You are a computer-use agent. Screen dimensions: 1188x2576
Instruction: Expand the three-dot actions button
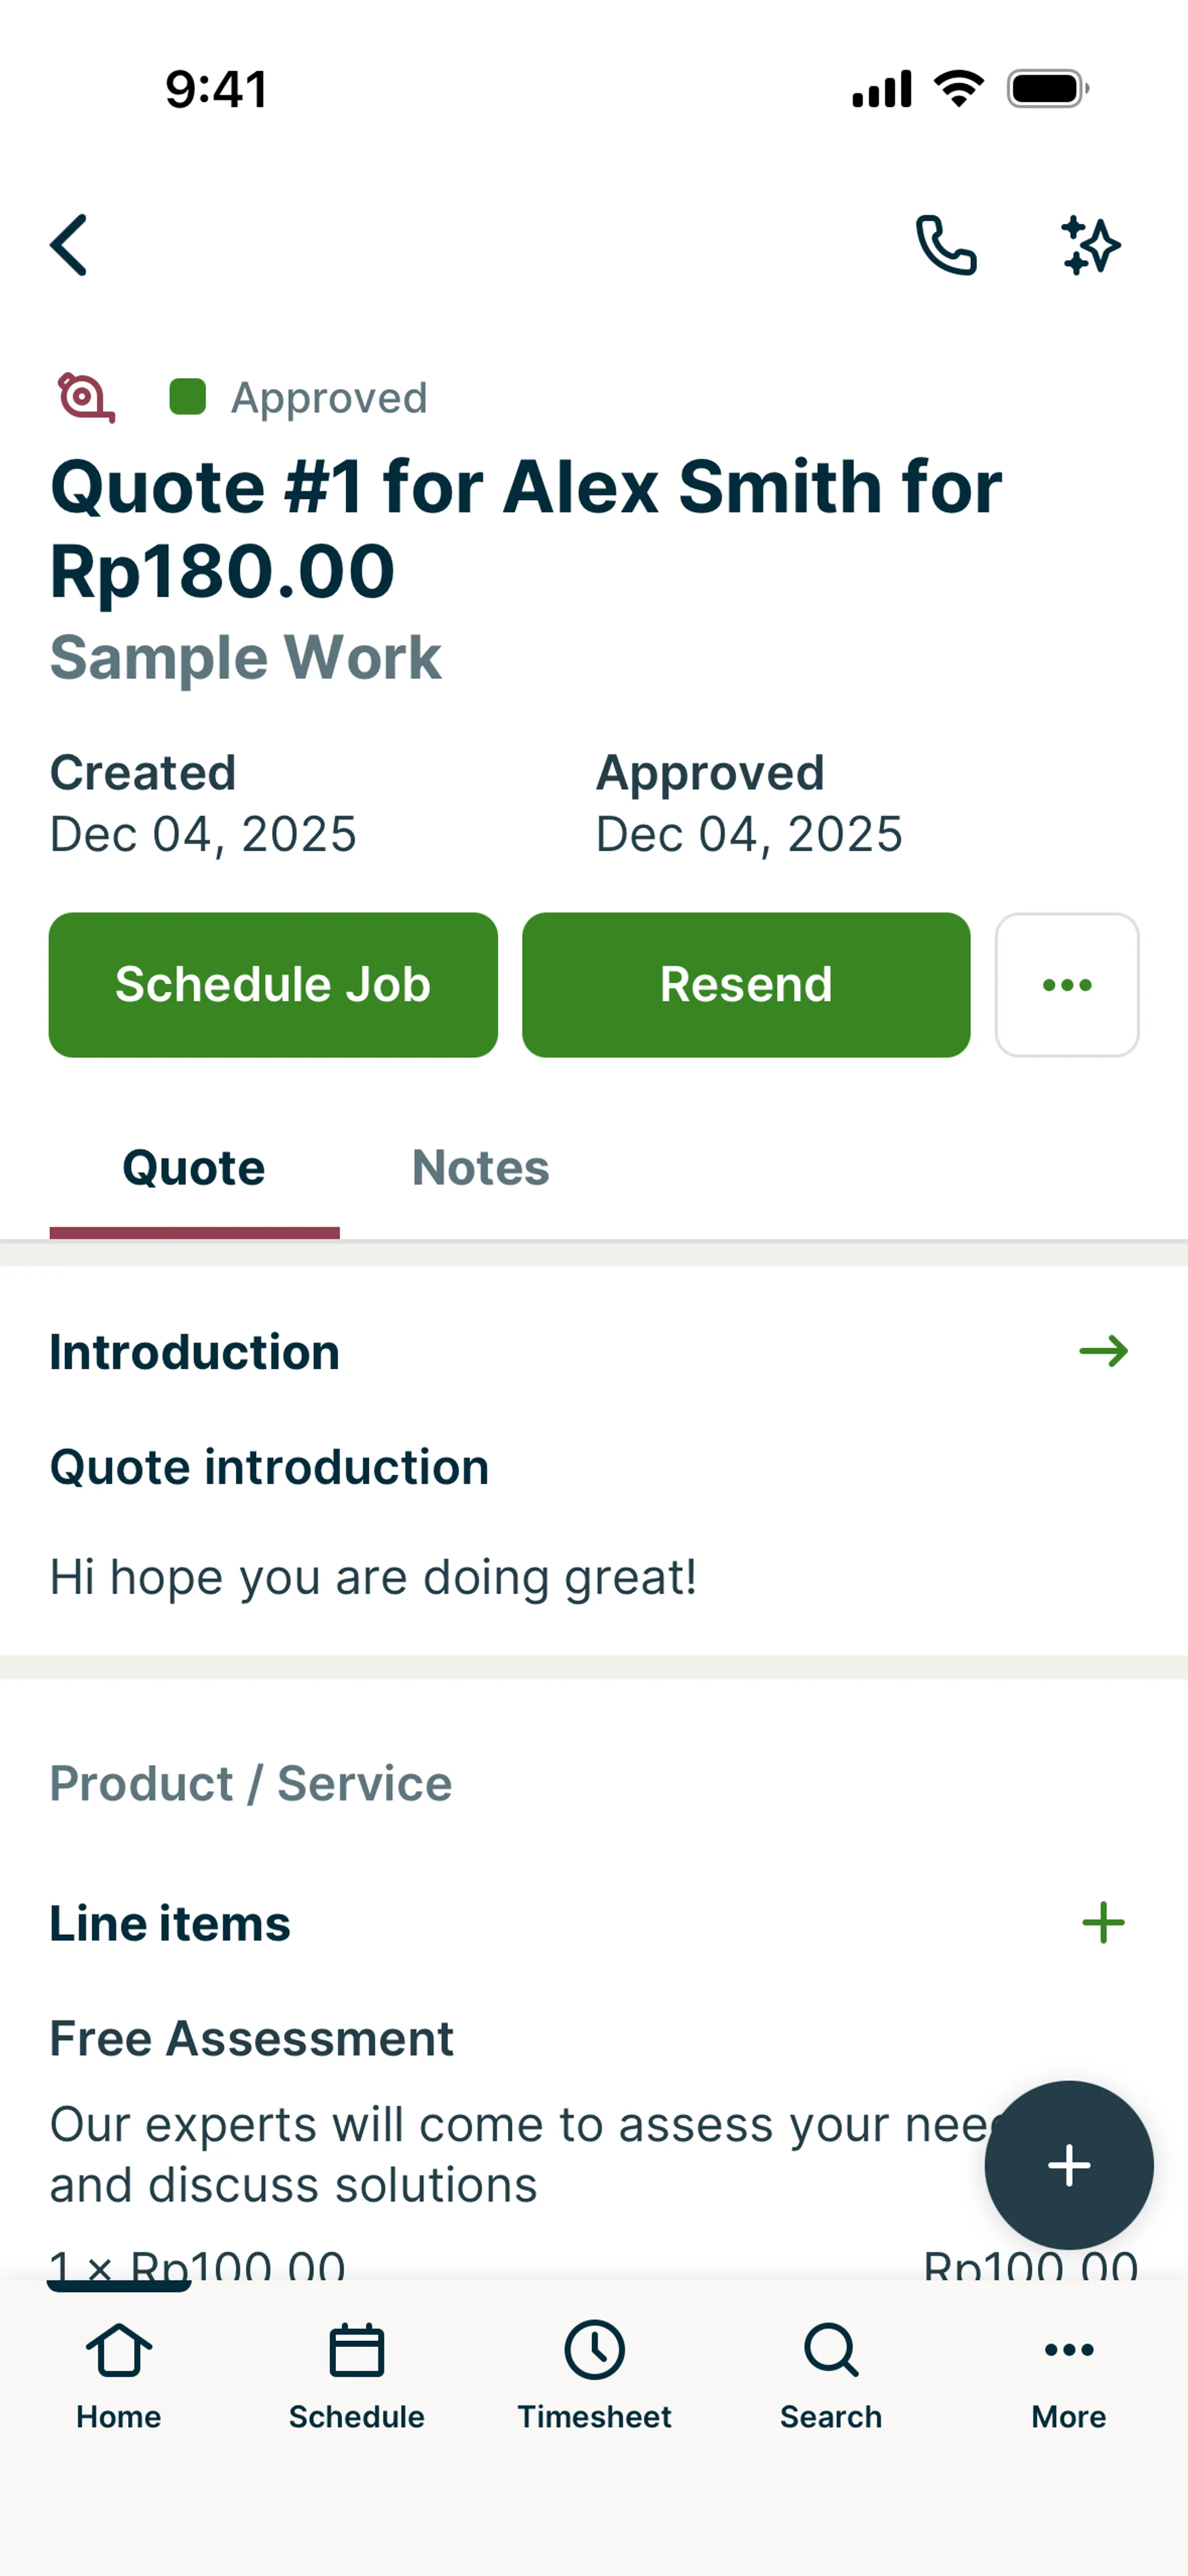click(1067, 985)
